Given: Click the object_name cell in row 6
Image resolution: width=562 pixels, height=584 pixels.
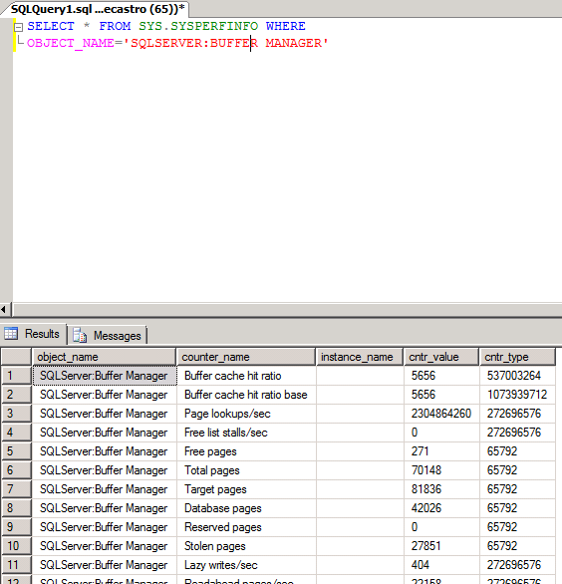Looking at the screenshot, I should (x=105, y=470).
